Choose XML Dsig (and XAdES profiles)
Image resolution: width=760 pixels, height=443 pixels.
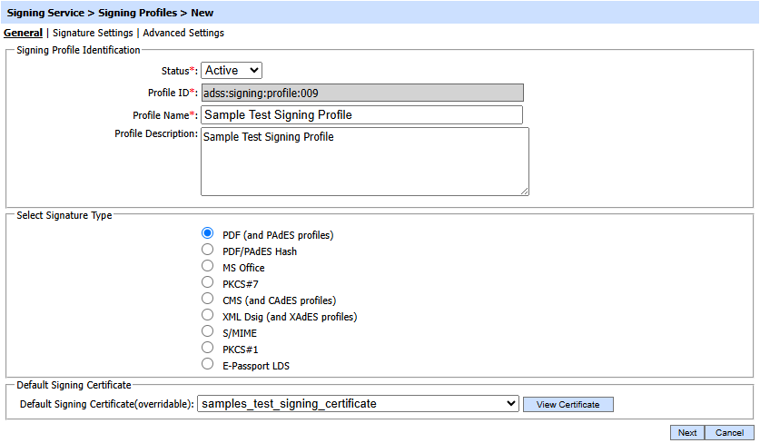(207, 315)
